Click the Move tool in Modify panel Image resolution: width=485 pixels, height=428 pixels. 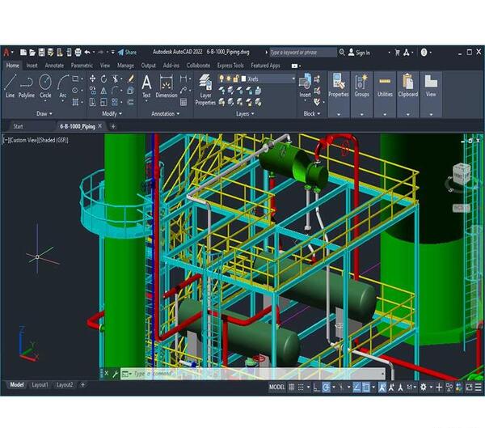point(92,78)
